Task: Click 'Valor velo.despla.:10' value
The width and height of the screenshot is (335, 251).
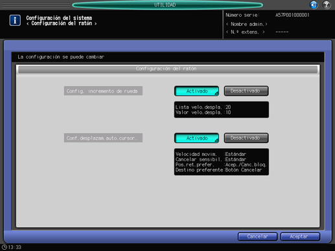Action: pos(203,113)
